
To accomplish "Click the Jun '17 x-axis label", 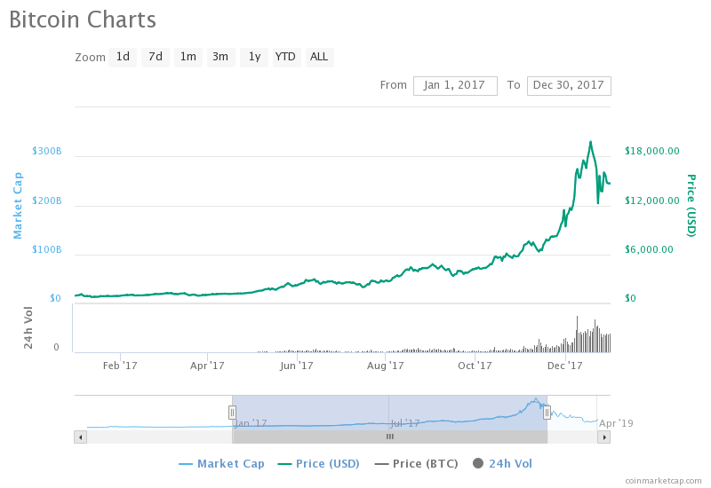I will pyautogui.click(x=297, y=366).
